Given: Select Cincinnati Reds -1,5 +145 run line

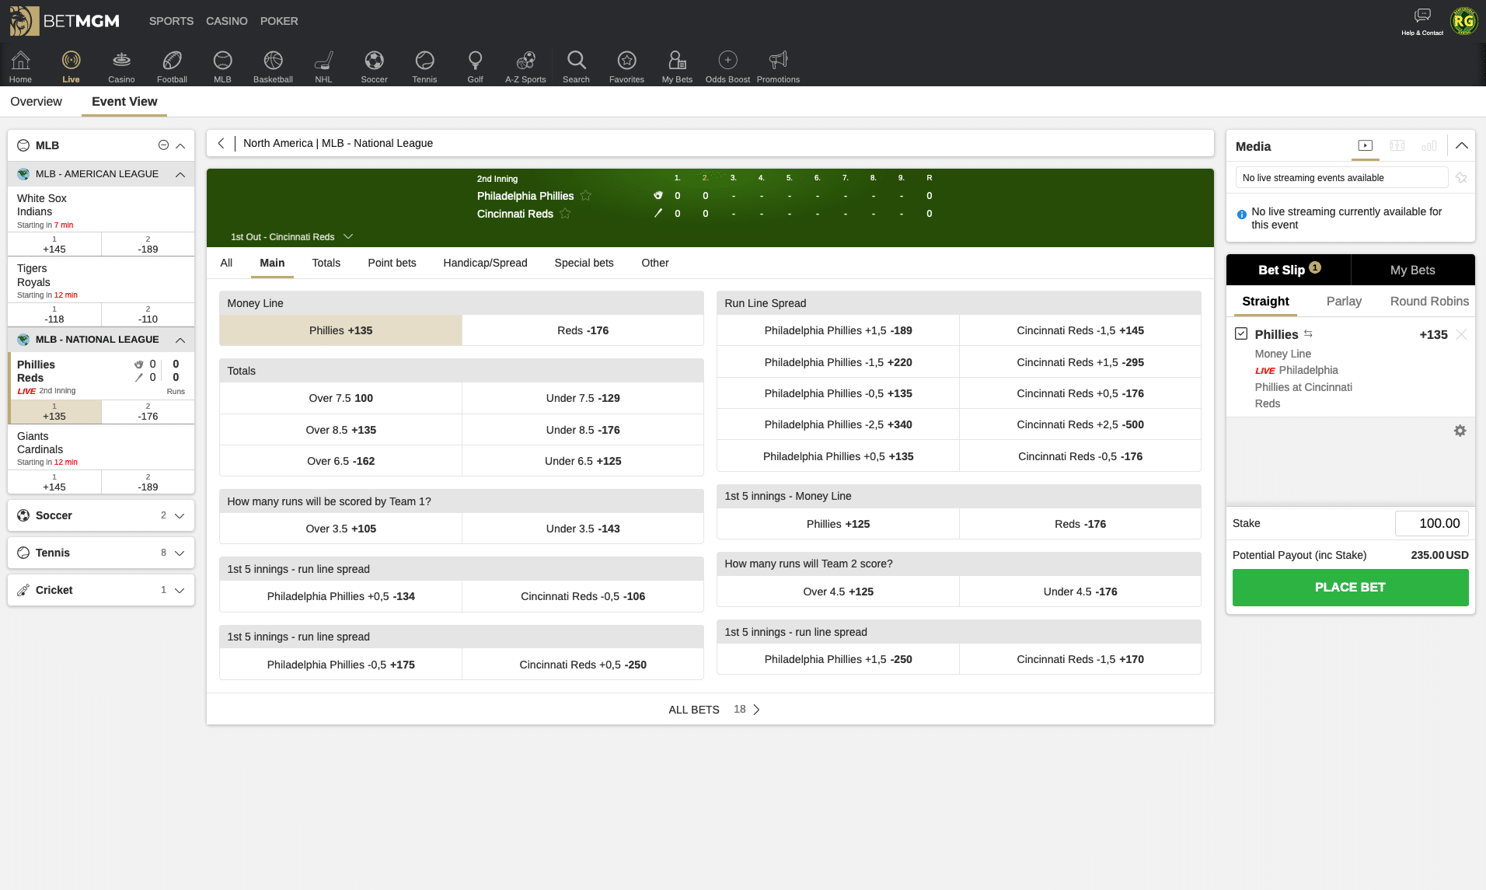Looking at the screenshot, I should coord(1080,330).
